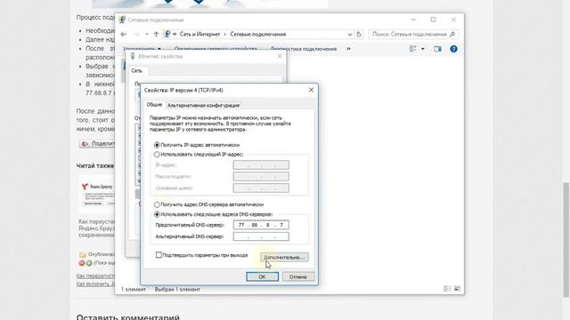Select 'Получить IP-адрес автоматически' radio button

(x=197, y=145)
